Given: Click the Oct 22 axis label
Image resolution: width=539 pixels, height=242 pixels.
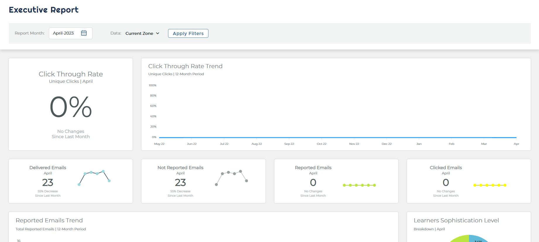Looking at the screenshot, I should (x=321, y=144).
